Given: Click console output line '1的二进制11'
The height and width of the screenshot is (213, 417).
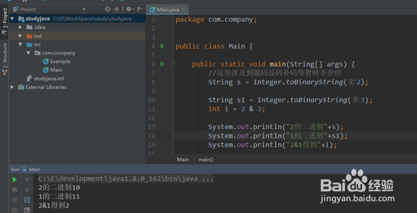Looking at the screenshot, I should [x=59, y=196].
